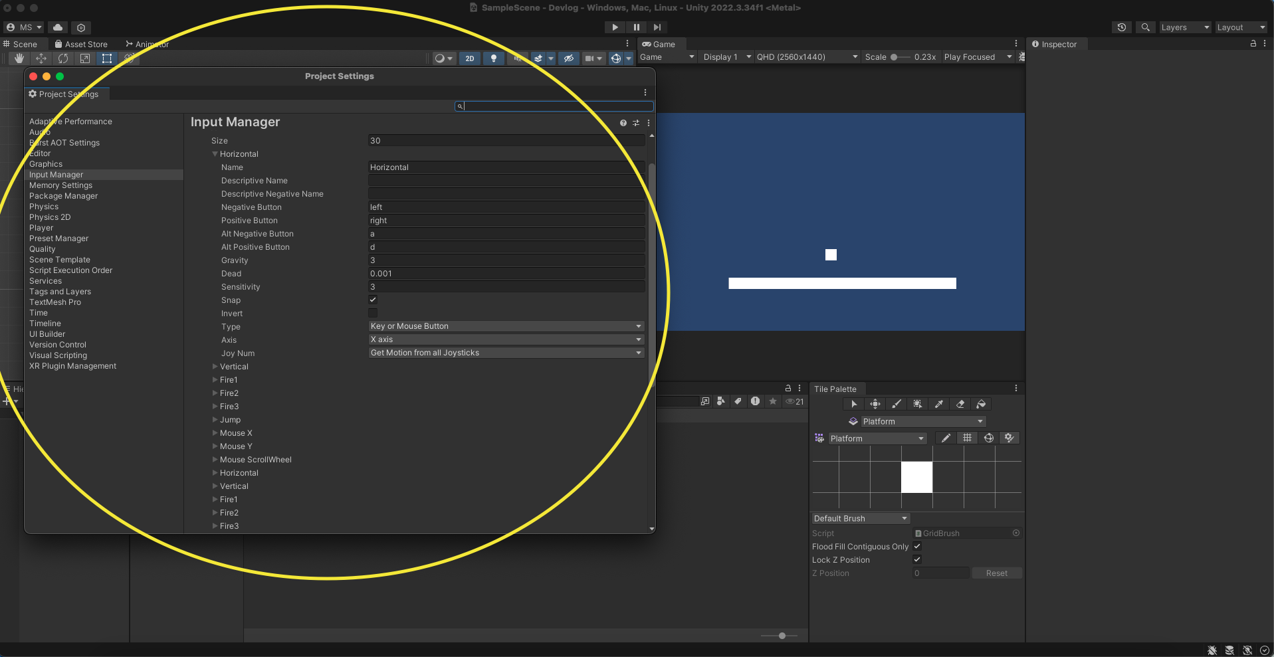Adjust the Game view Scale slider
Image resolution: width=1274 pixels, height=657 pixels.
click(895, 57)
